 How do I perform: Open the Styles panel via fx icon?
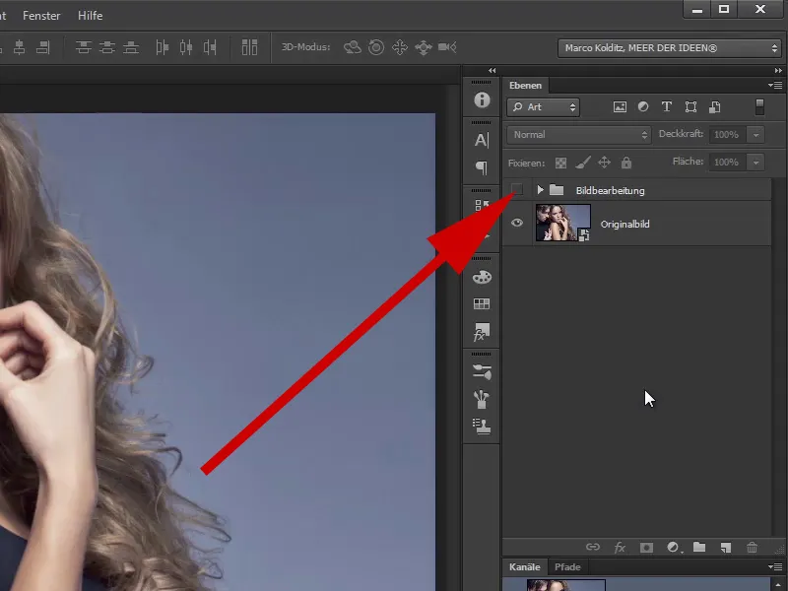[x=481, y=333]
